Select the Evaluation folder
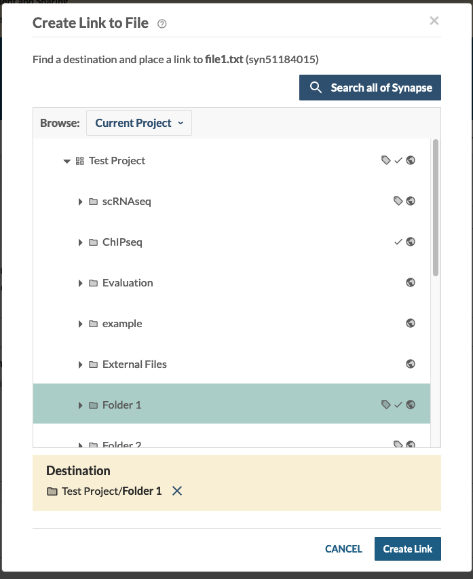The image size is (473, 579). pos(128,283)
